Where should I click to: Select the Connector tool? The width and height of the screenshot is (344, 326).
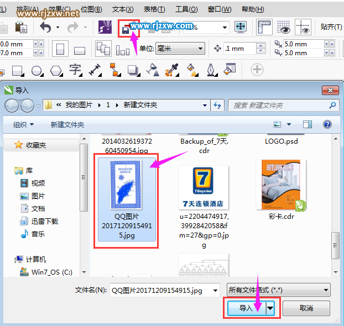click(x=114, y=70)
